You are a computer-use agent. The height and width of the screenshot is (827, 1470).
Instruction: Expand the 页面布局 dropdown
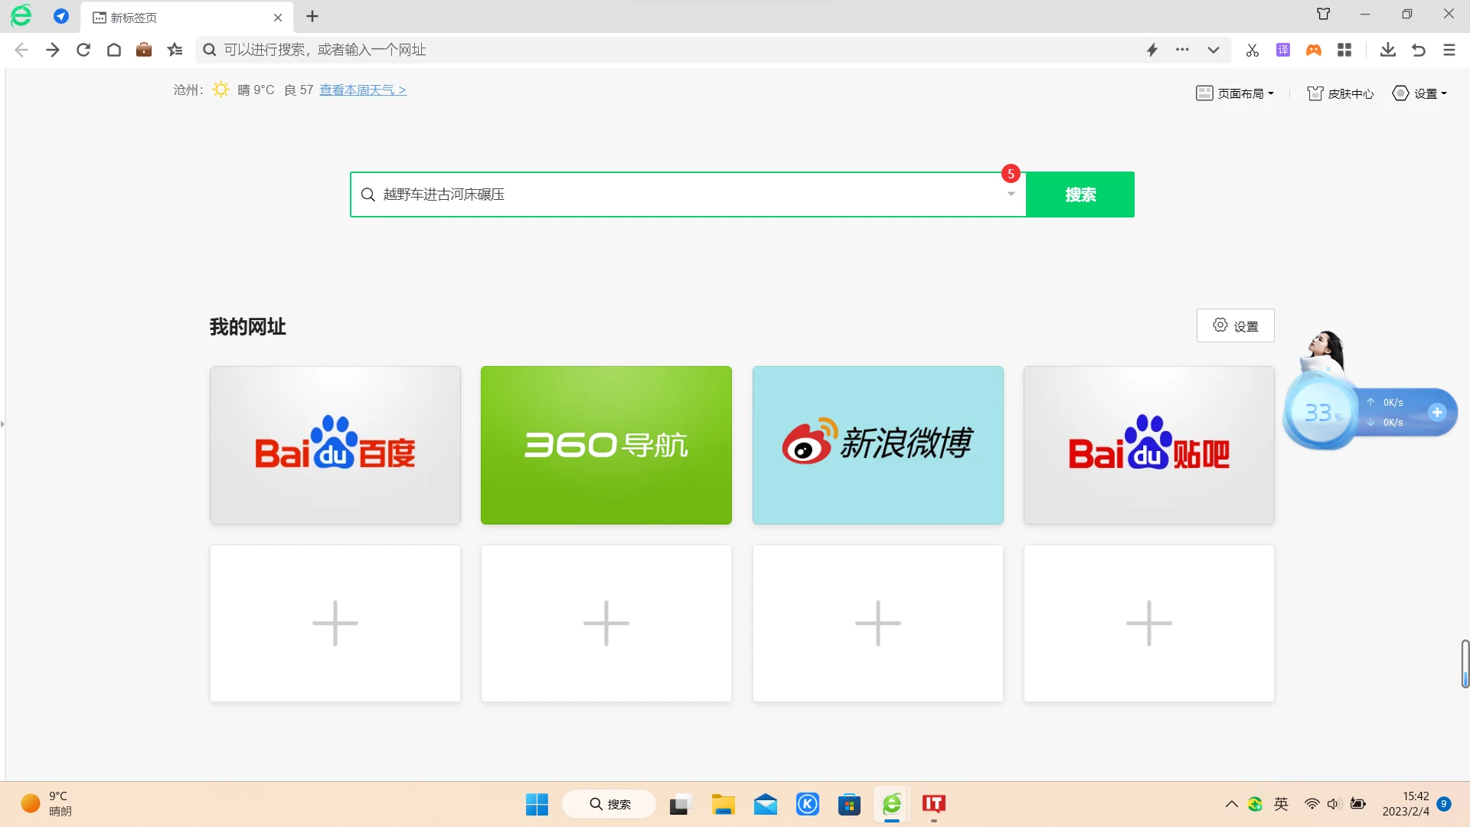point(1235,93)
